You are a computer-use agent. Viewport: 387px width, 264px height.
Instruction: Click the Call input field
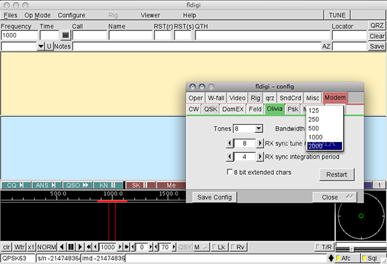pyautogui.click(x=90, y=35)
